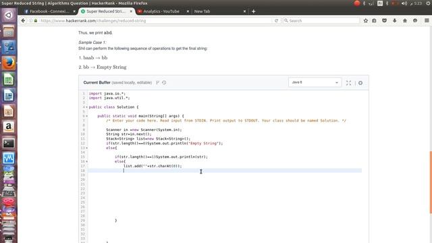Click the Firefox Search box
This screenshot has width=432, height=243.
321,21
